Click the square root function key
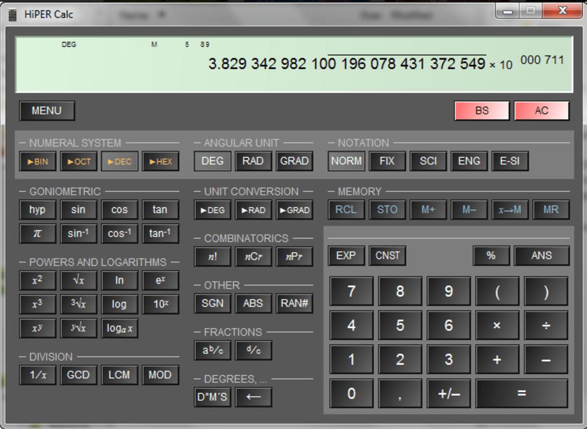This screenshot has height=429, width=587. tap(79, 281)
